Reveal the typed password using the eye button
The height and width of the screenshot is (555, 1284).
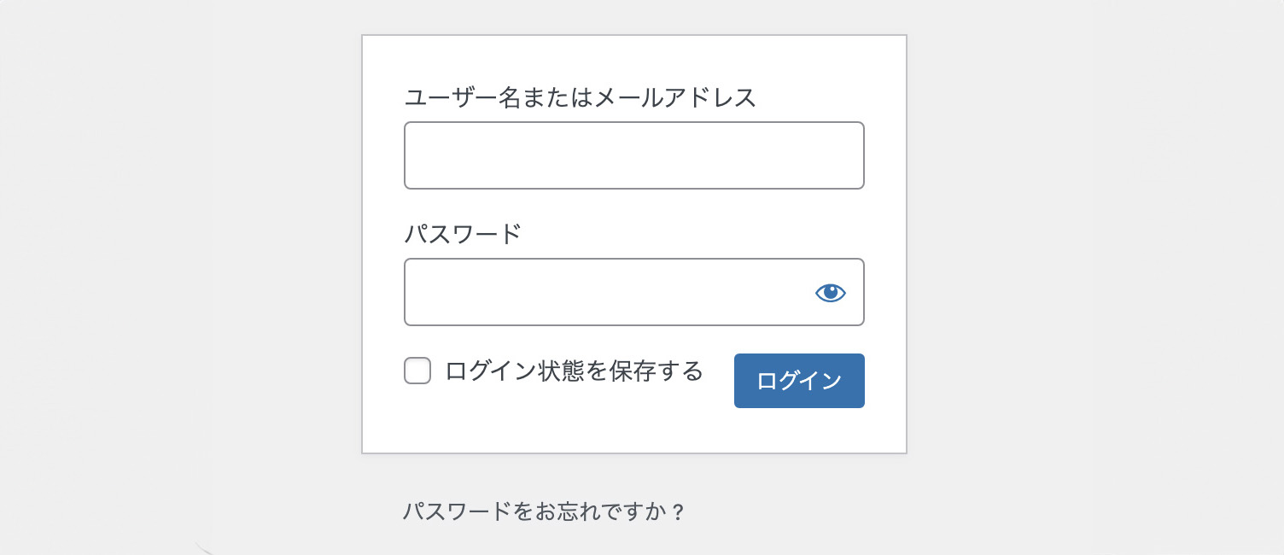tap(830, 293)
